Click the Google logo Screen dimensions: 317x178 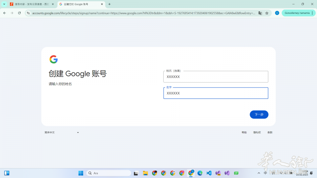[53, 59]
